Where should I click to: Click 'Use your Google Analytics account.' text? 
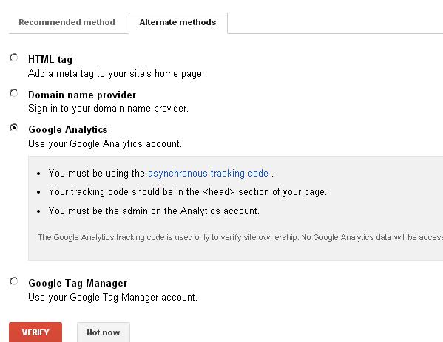[105, 143]
